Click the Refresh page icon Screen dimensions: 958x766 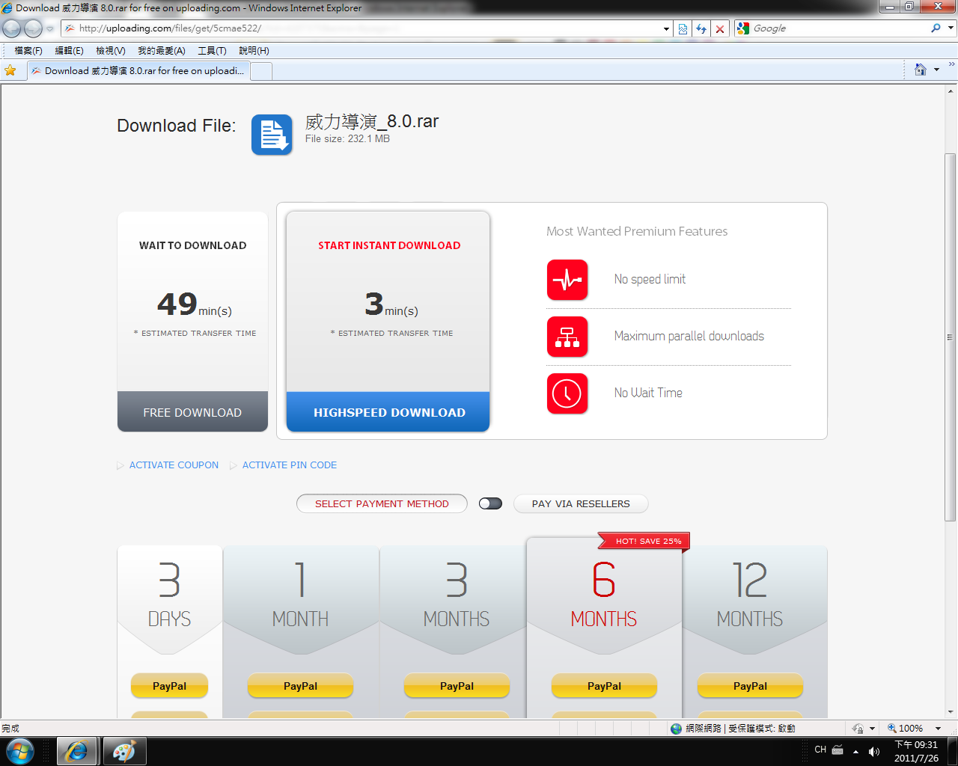(701, 28)
